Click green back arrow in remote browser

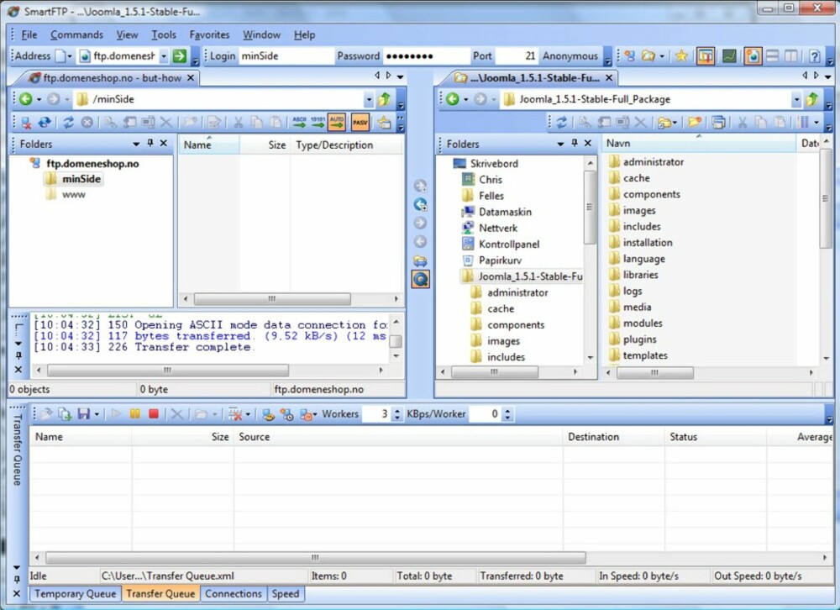25,99
